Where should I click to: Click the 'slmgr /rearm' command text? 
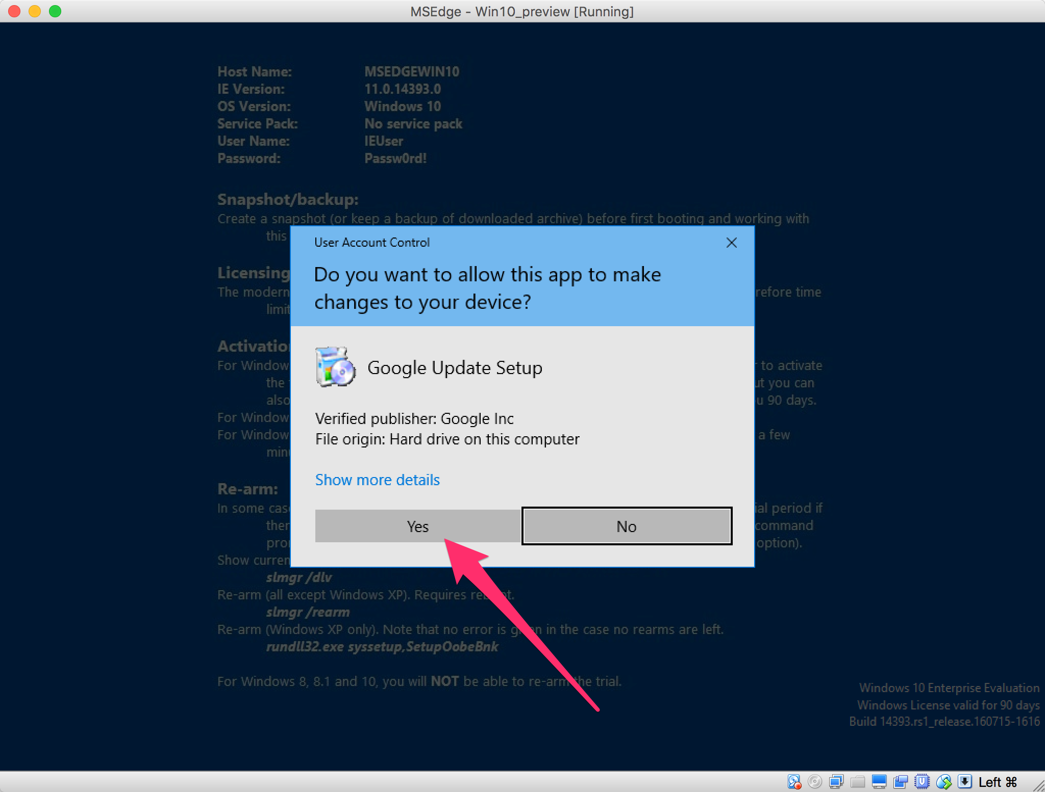(308, 612)
